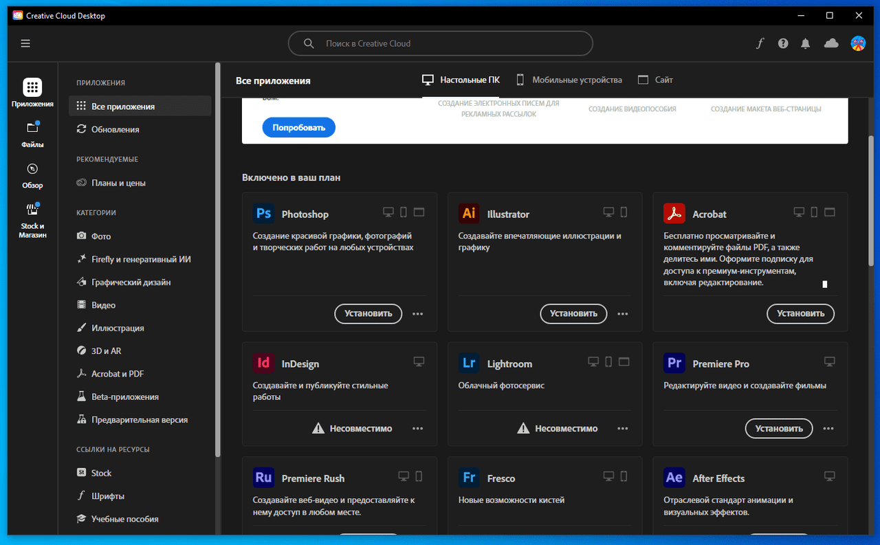
Task: Click the Photoshop app icon
Action: pyautogui.click(x=263, y=214)
